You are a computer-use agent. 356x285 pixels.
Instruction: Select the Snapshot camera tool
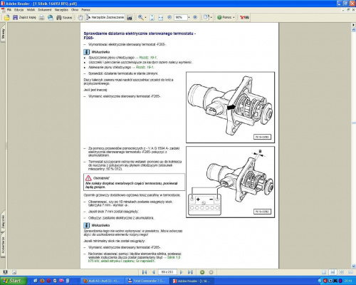pos(130,17)
